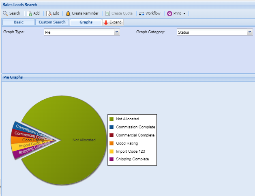Click the Create Reminder bell icon

click(x=68, y=13)
